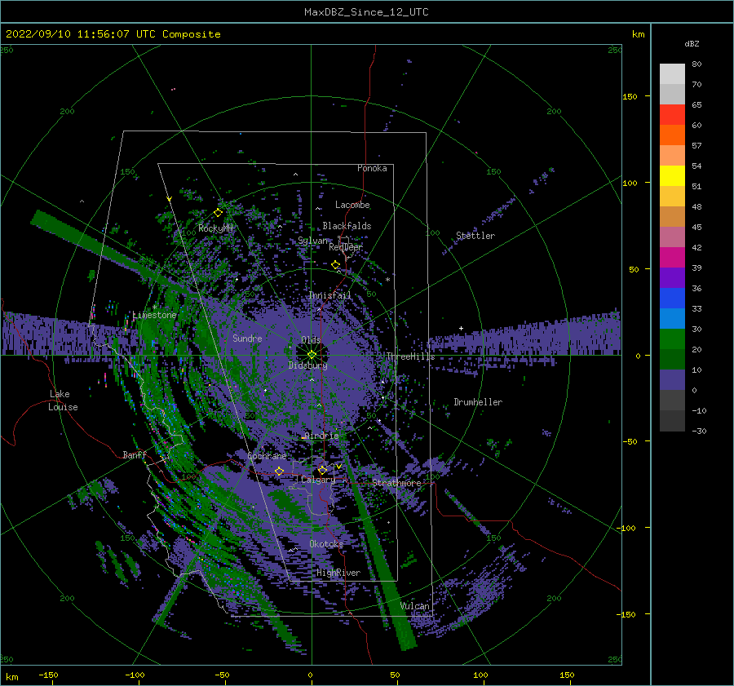The width and height of the screenshot is (734, 686).
Task: Click the -150 tick on the bottom axis
Action: (x=48, y=675)
